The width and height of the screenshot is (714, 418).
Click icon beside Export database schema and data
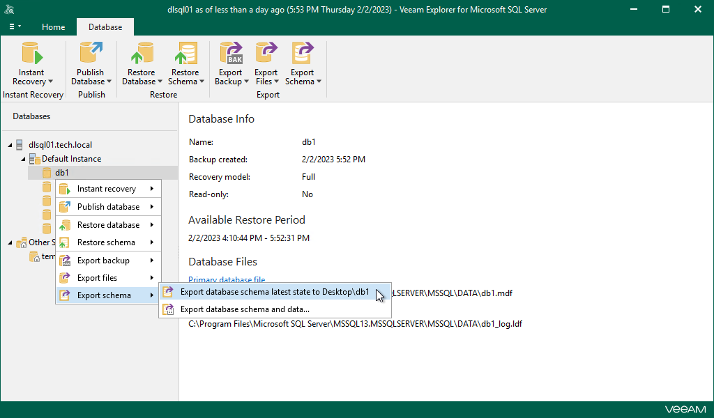[168, 309]
